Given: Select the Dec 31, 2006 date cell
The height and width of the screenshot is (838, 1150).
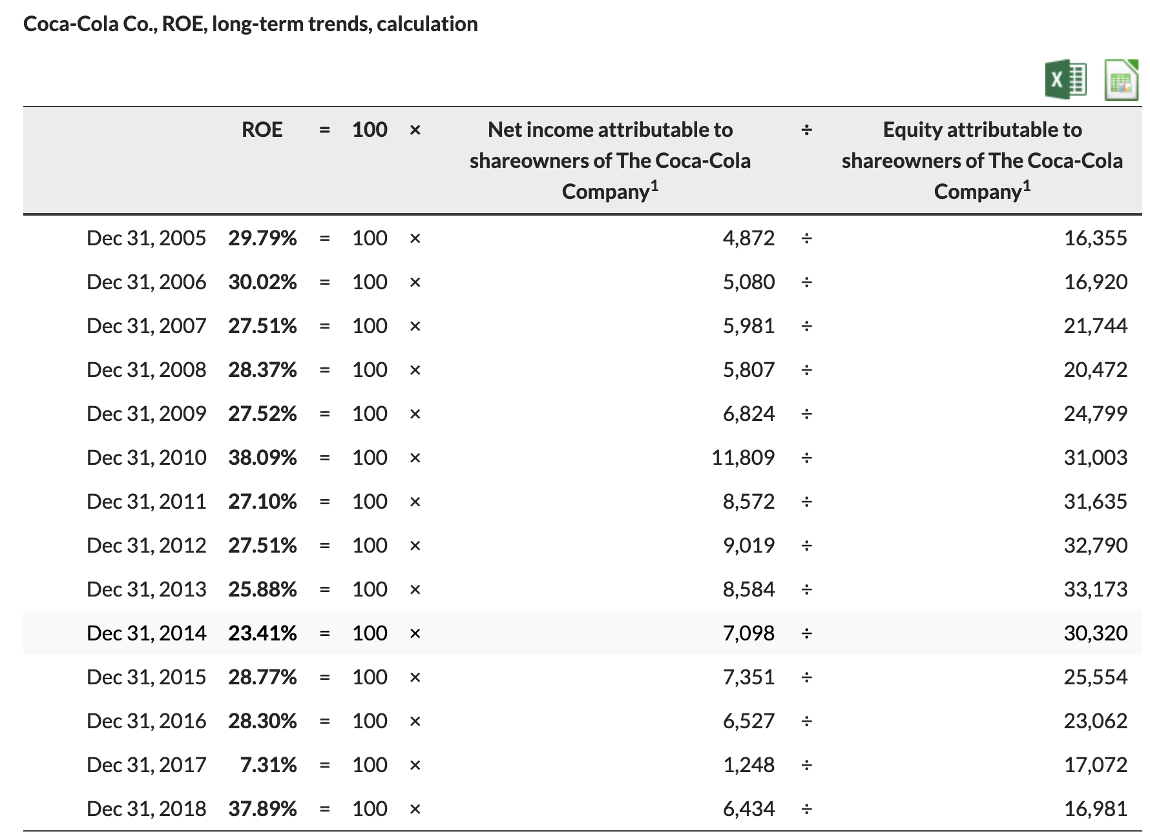Looking at the screenshot, I should (x=147, y=282).
